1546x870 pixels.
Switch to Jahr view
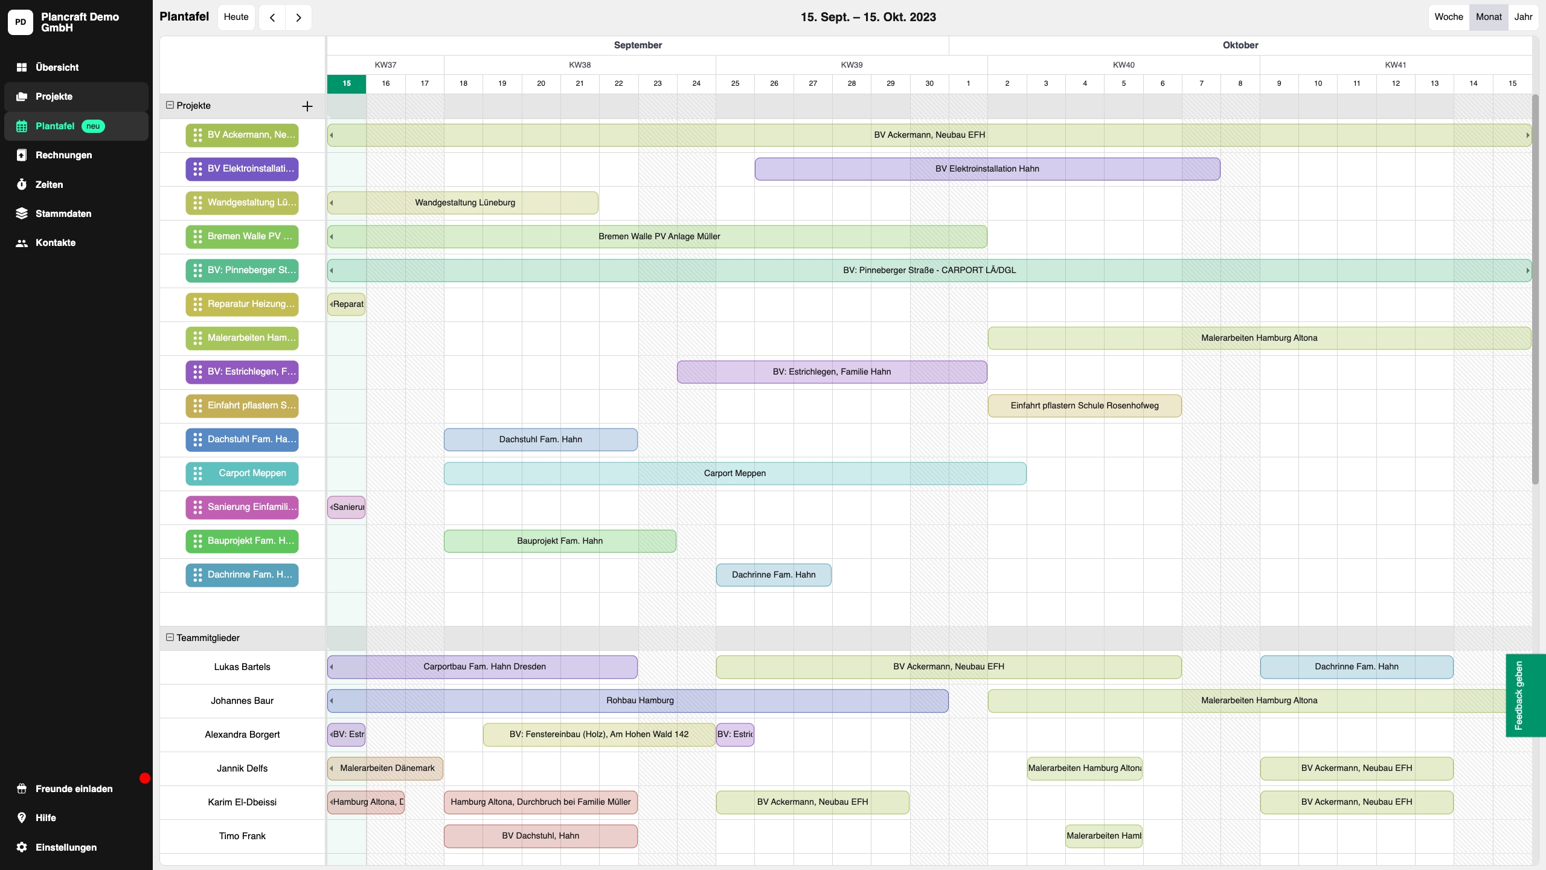pos(1523,17)
